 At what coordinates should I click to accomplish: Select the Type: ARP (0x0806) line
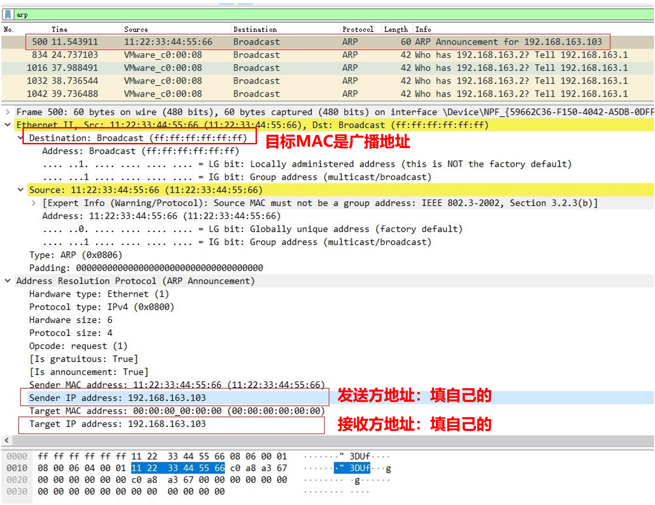76,255
